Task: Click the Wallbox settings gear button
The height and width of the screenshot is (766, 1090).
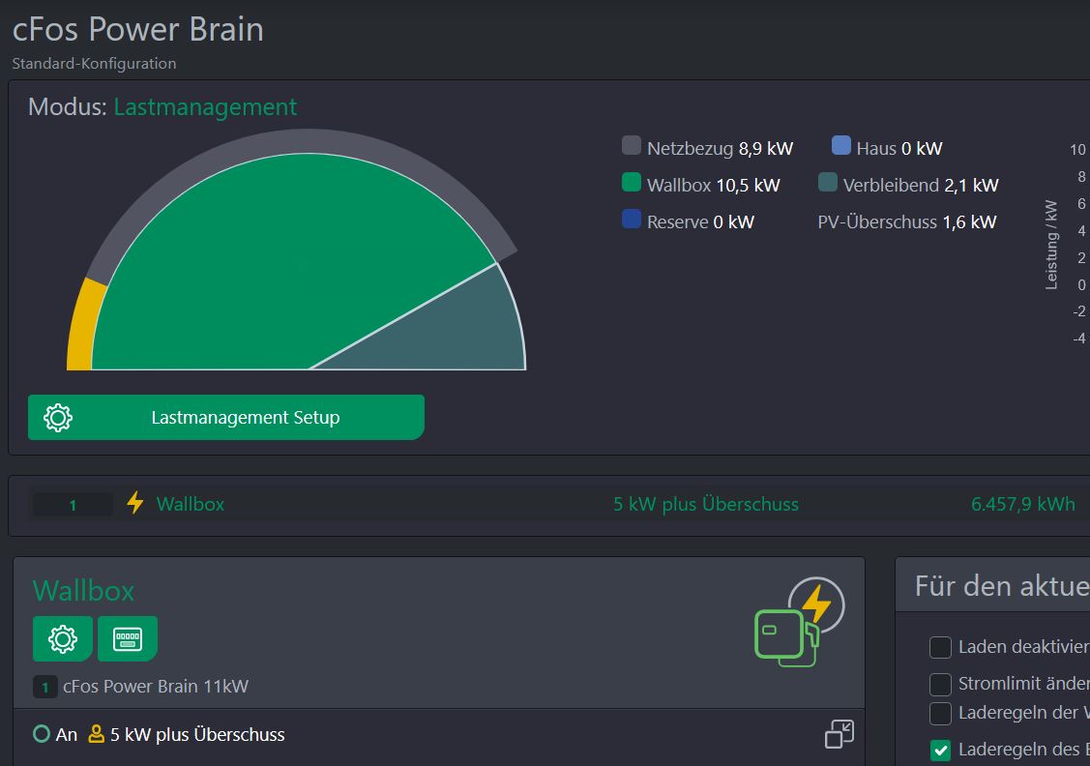Action: pos(63,638)
